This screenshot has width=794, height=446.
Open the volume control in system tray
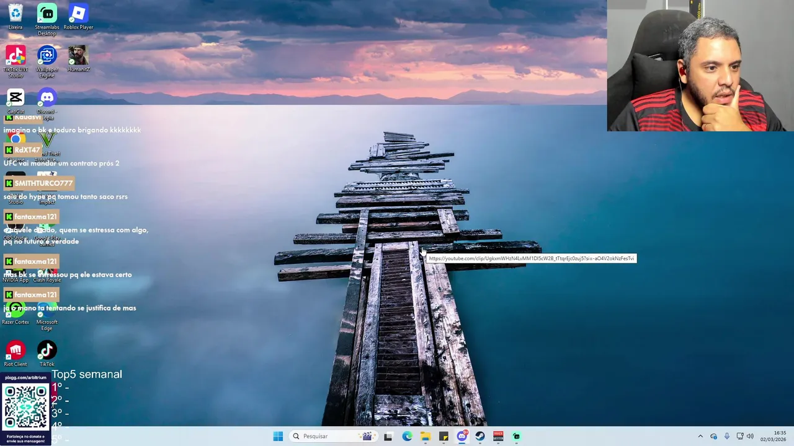pos(750,436)
